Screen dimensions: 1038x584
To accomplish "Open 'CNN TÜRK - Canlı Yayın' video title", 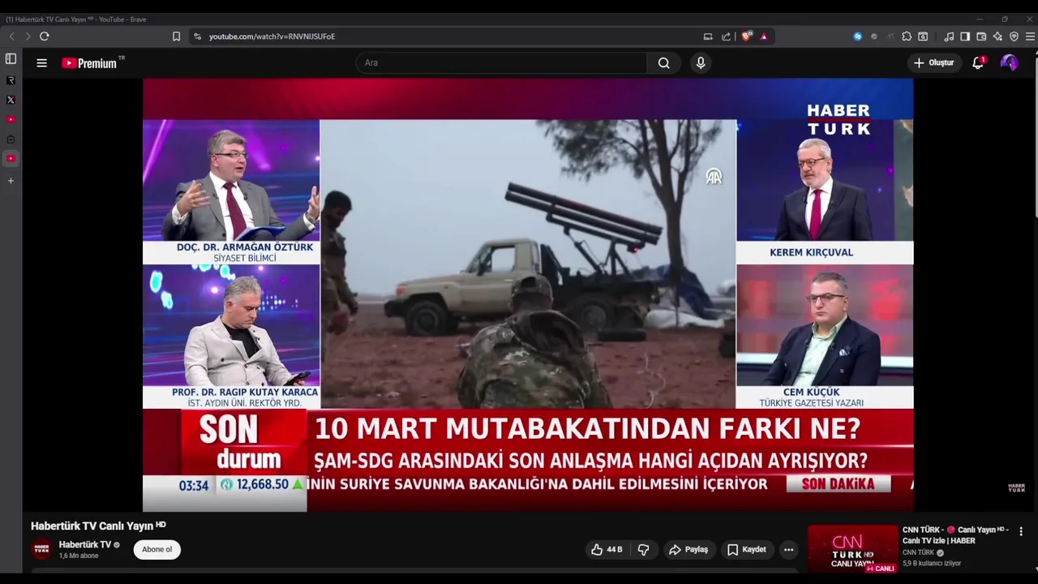I will tap(955, 535).
